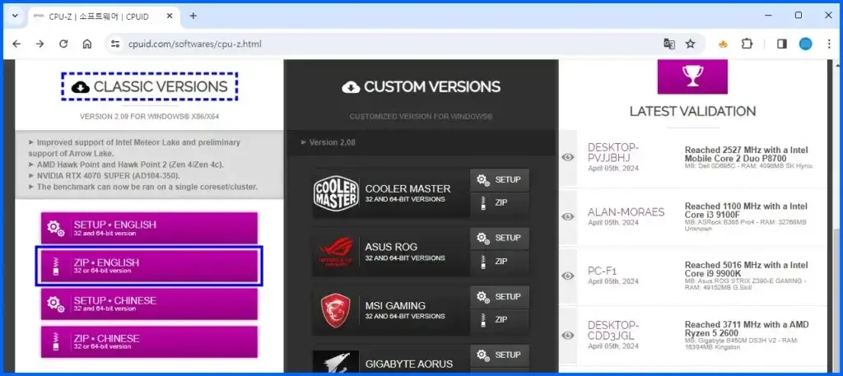Download Cooler Master ZIP version
Viewport: 843px width, 376px height.
[x=500, y=203]
